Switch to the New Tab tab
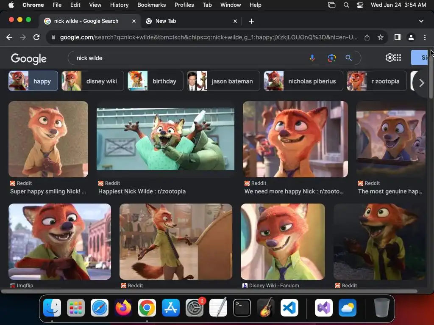The image size is (434, 325). [191, 21]
